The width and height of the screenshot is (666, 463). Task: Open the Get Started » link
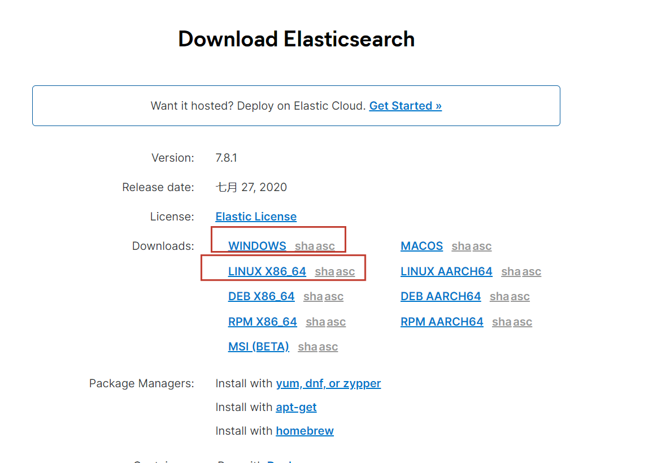click(405, 106)
